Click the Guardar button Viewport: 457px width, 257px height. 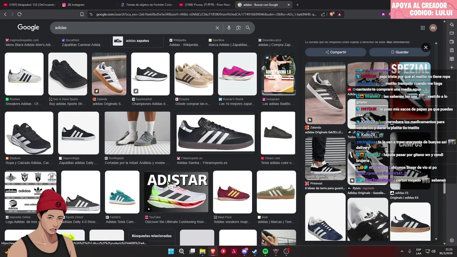(400, 52)
